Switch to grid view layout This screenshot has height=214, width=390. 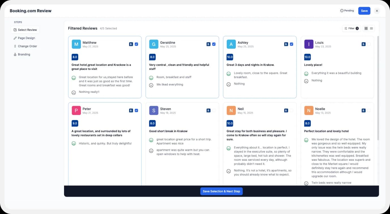click(366, 28)
